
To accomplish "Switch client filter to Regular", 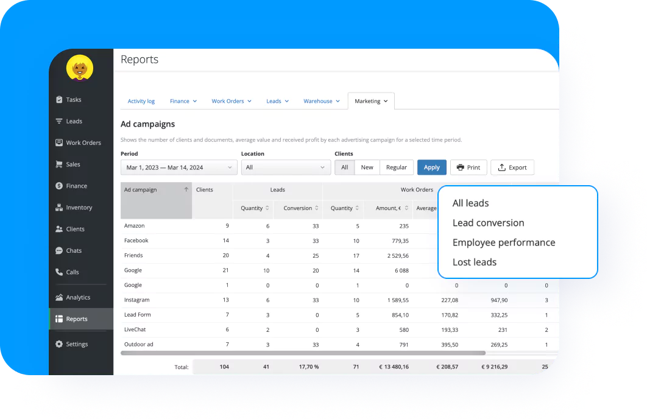I will pyautogui.click(x=397, y=167).
